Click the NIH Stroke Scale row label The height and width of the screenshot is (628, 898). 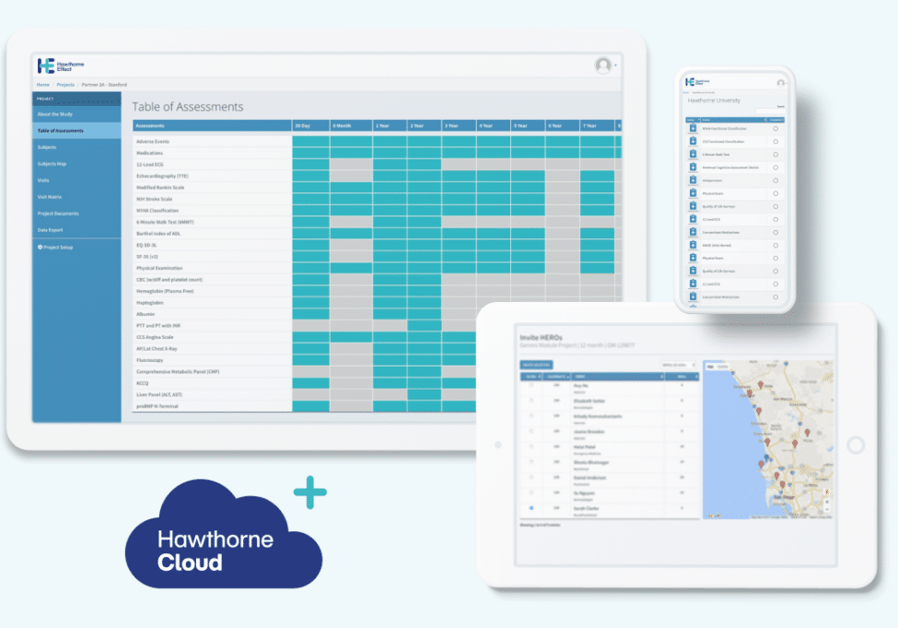pos(154,199)
